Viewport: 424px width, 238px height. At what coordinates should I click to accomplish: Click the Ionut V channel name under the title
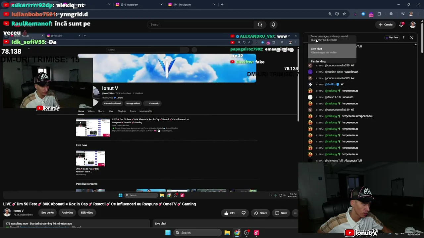pyautogui.click(x=19, y=211)
